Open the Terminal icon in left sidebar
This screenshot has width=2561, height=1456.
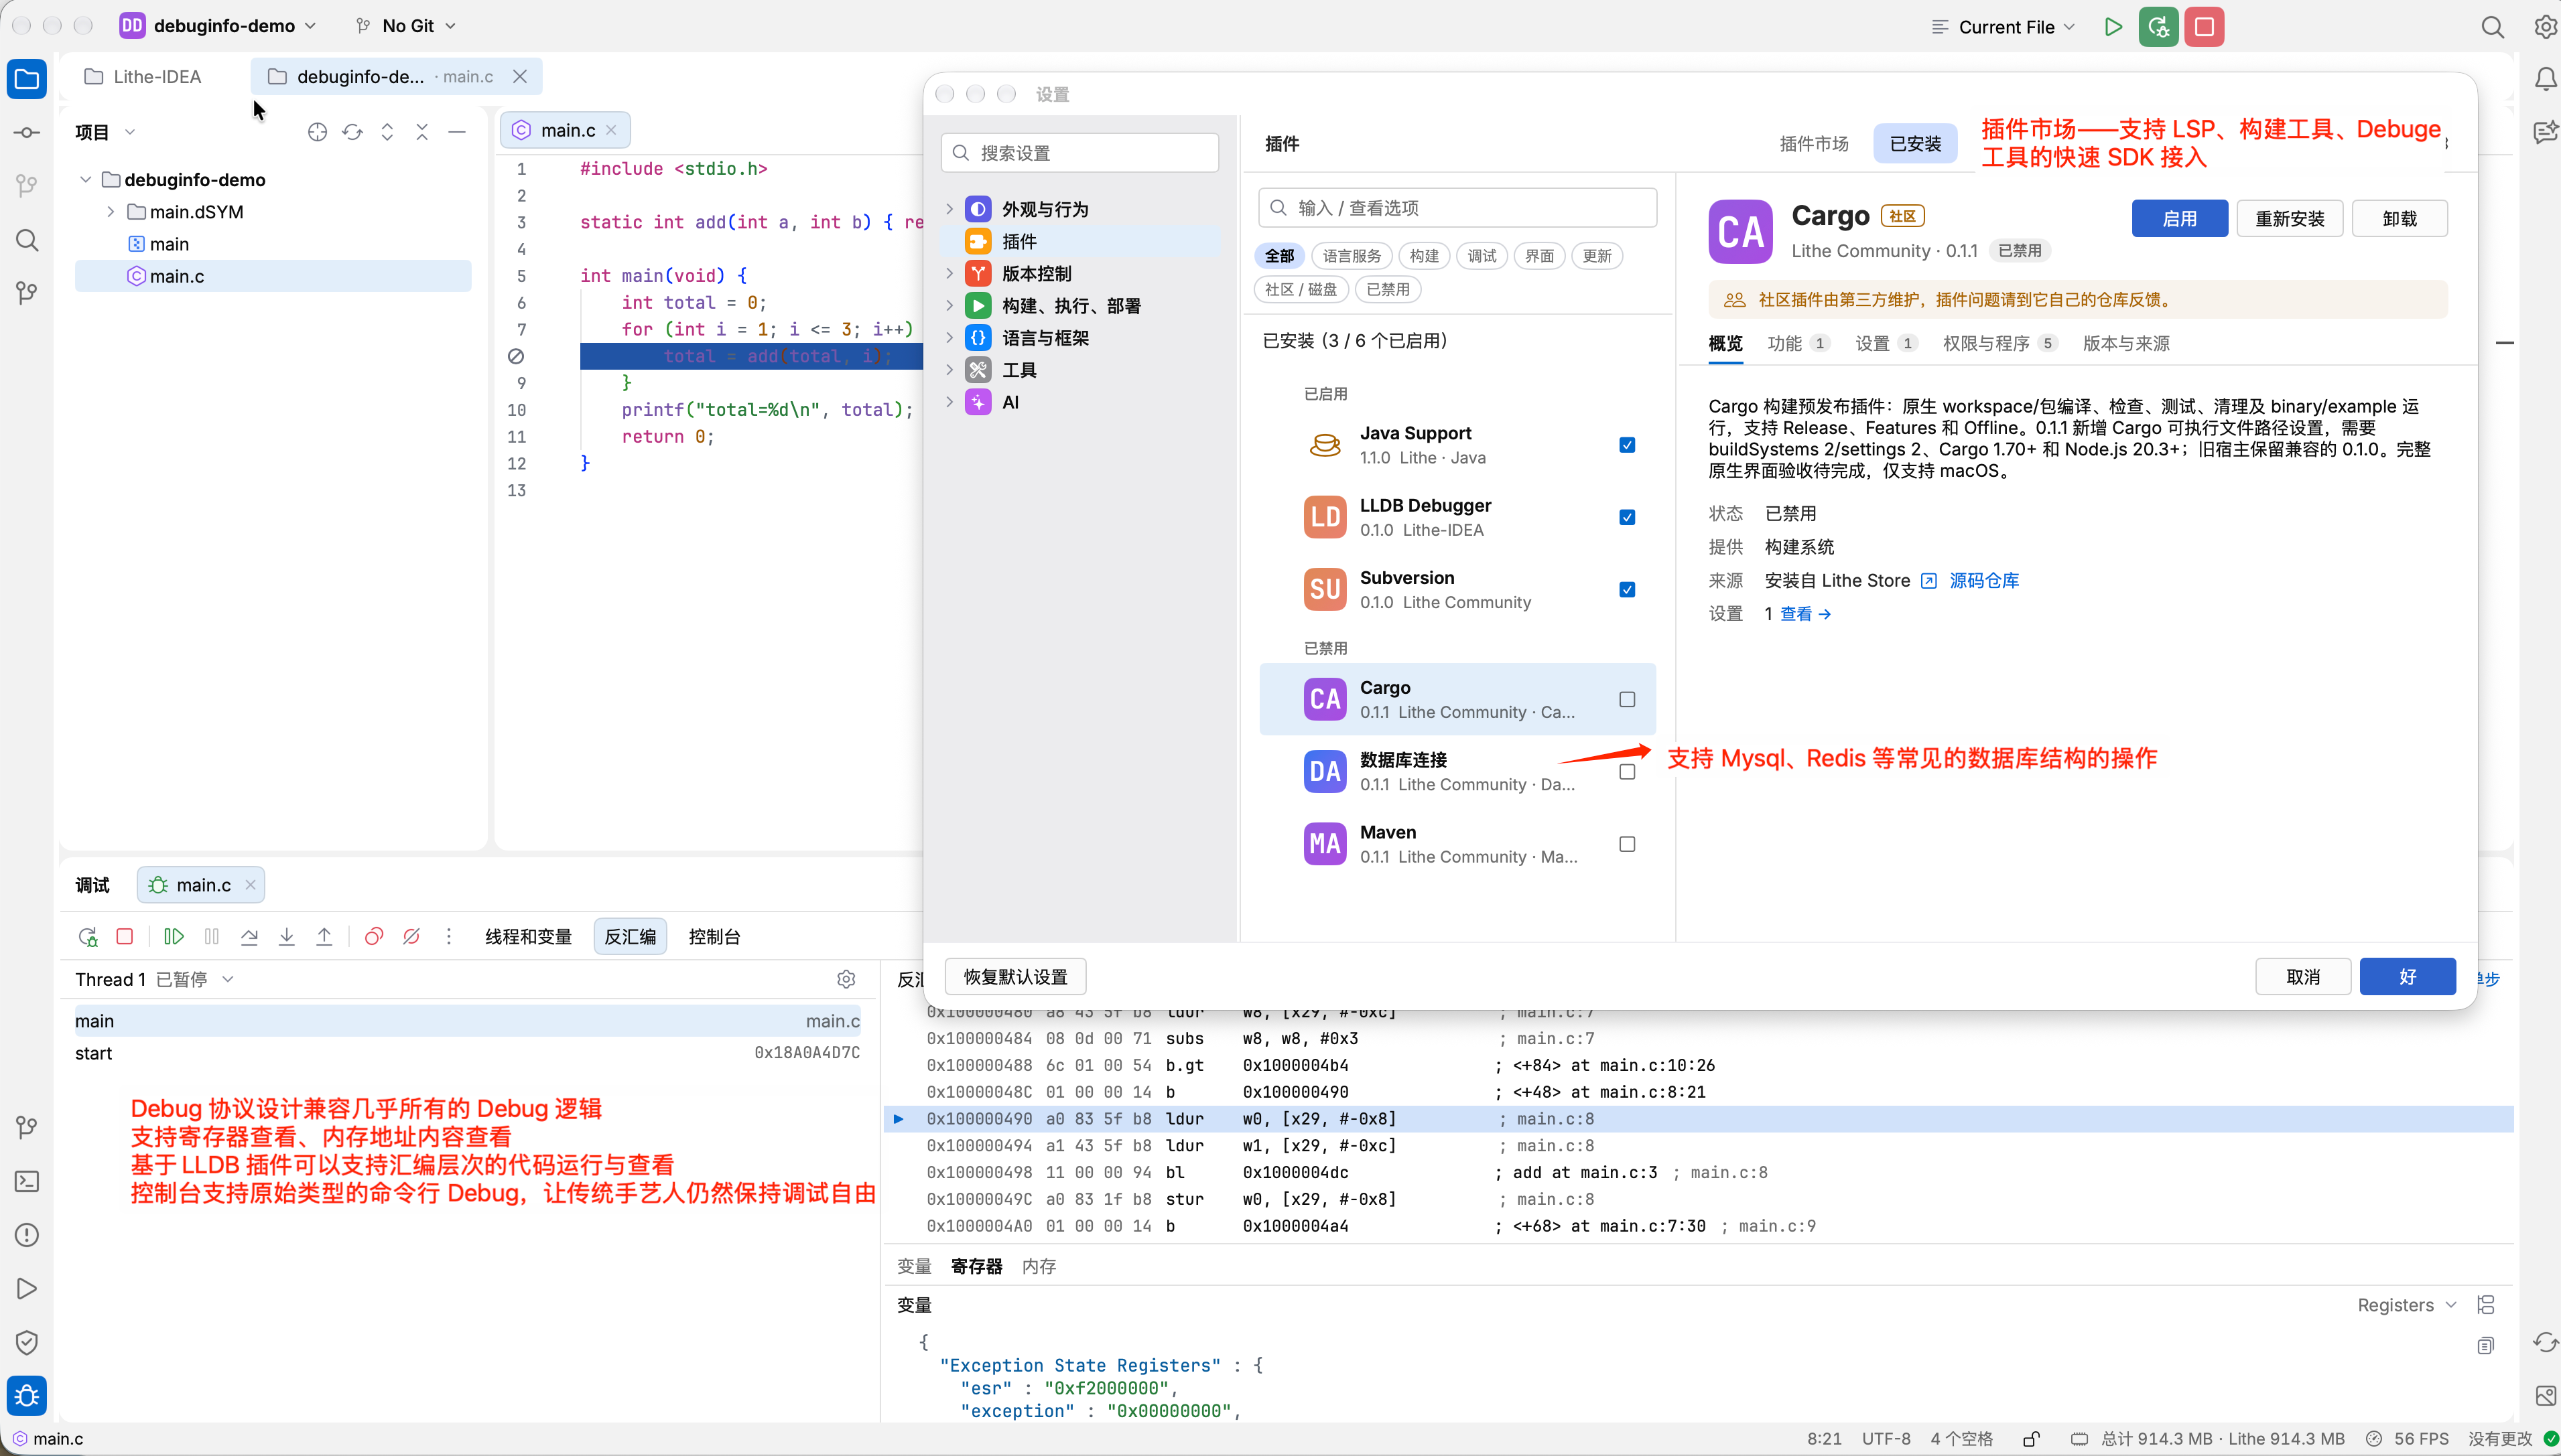tap(27, 1181)
